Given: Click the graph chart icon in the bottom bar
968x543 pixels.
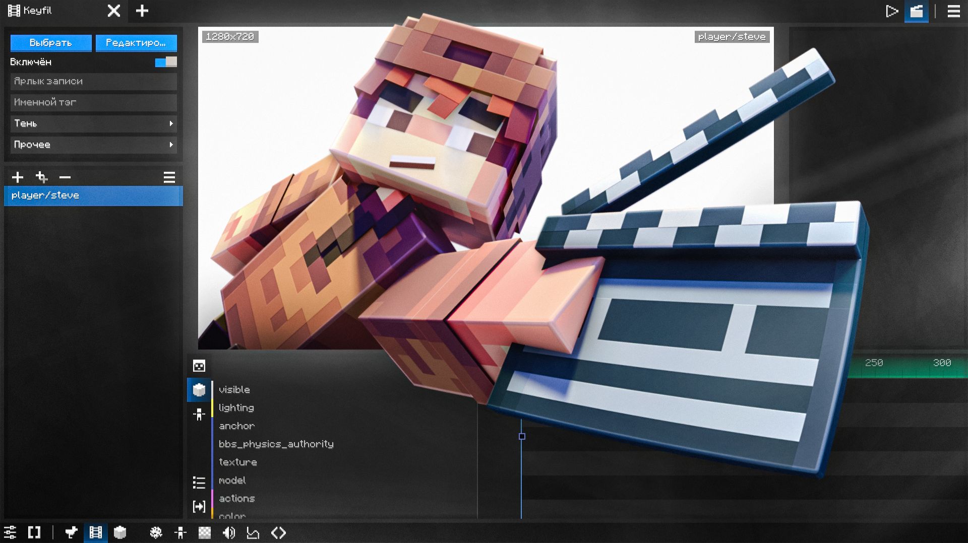Looking at the screenshot, I should 253,532.
